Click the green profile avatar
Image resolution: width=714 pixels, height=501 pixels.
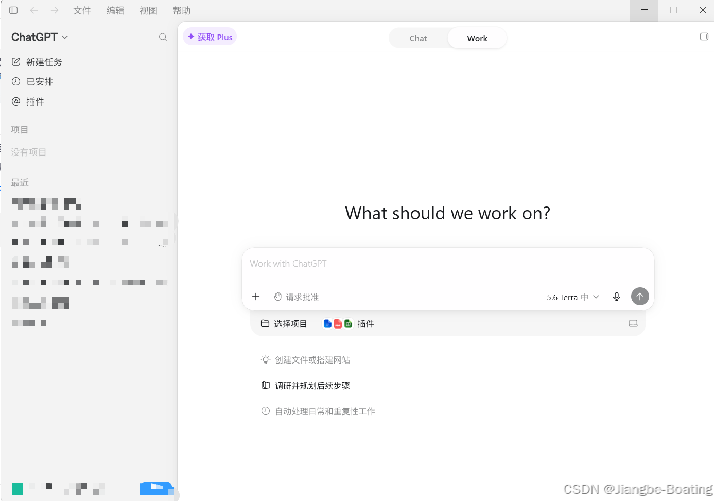[x=18, y=489]
